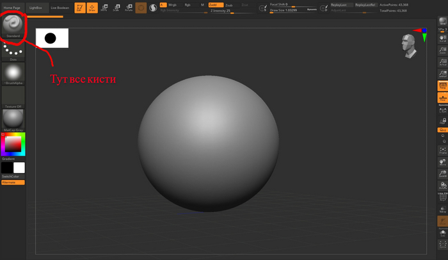This screenshot has height=260, width=448.
Task: Open the MatCap Gray material picker
Action: pyautogui.click(x=13, y=120)
